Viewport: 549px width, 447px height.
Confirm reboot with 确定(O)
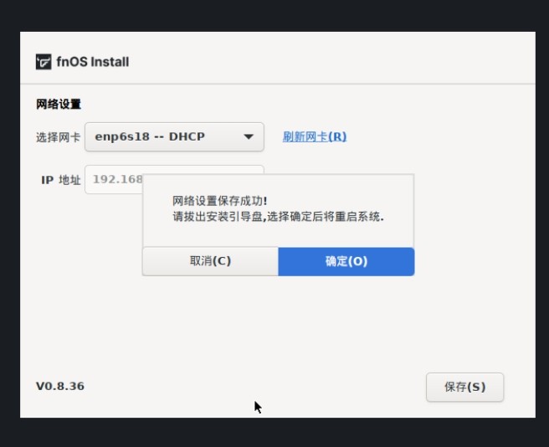(x=346, y=261)
